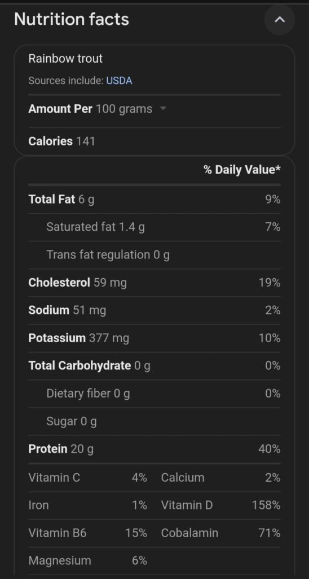
Task: Collapse the Nutrition facts section chevron
Action: tap(280, 20)
